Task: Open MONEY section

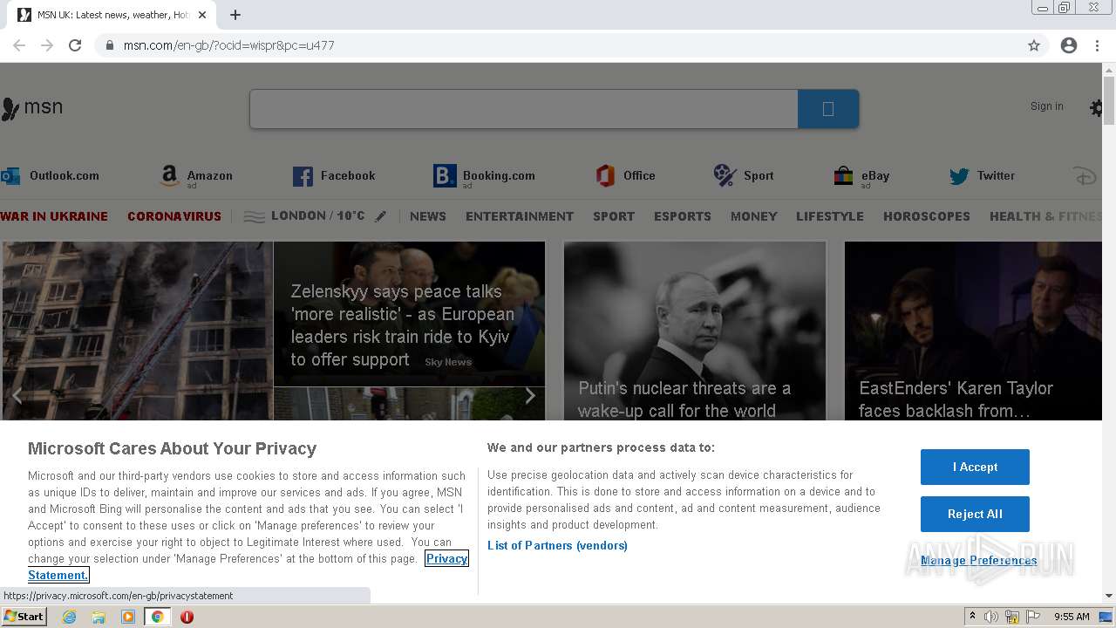Action: pyautogui.click(x=754, y=216)
